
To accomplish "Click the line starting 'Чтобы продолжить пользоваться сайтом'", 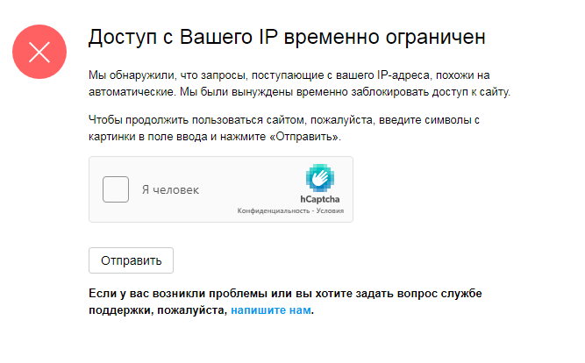I will [284, 120].
